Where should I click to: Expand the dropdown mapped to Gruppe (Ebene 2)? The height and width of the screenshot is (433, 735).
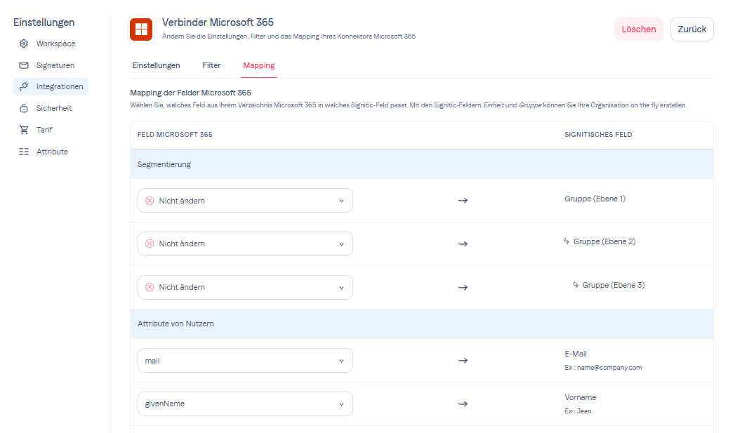click(x=245, y=244)
